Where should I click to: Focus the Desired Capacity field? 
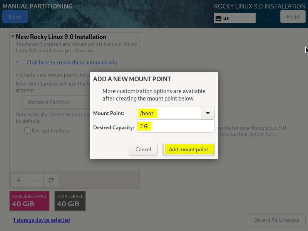[x=176, y=126]
